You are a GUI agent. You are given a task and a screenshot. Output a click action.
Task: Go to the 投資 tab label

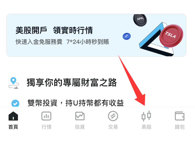point(80,127)
